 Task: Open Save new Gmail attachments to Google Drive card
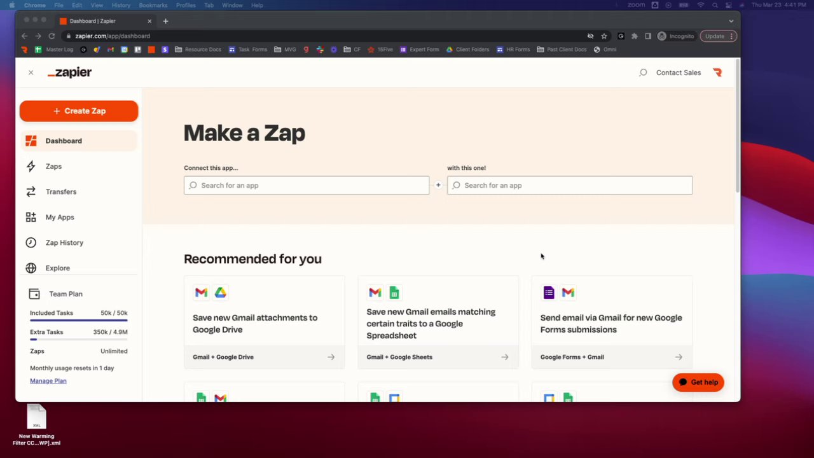pos(264,322)
